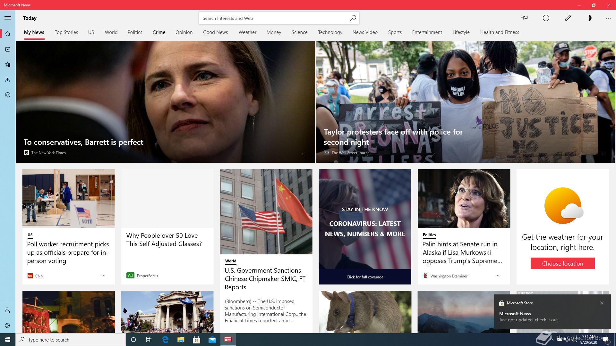
Task: Open options for the CNN poll worker story
Action: click(x=103, y=276)
